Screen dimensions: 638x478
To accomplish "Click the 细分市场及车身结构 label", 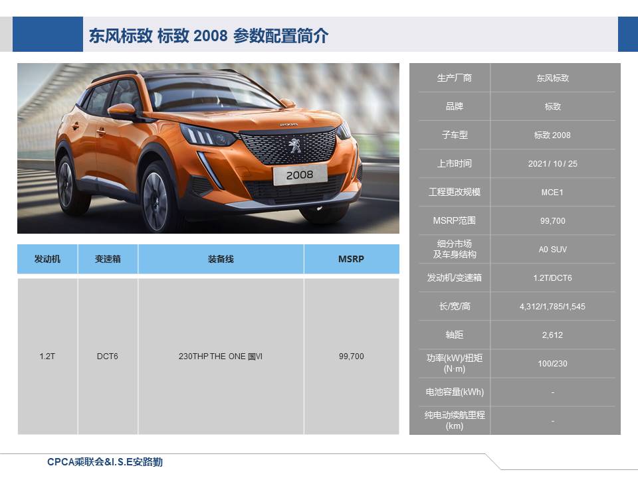I will (x=455, y=249).
